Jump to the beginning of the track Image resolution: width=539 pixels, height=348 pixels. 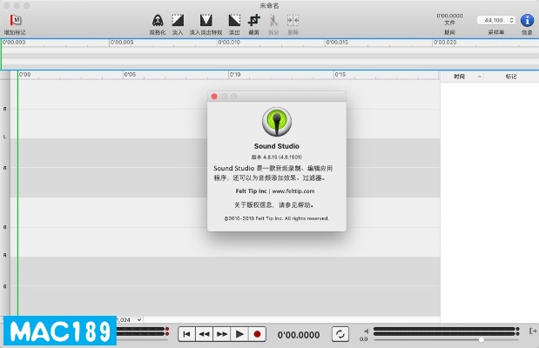[x=186, y=334]
